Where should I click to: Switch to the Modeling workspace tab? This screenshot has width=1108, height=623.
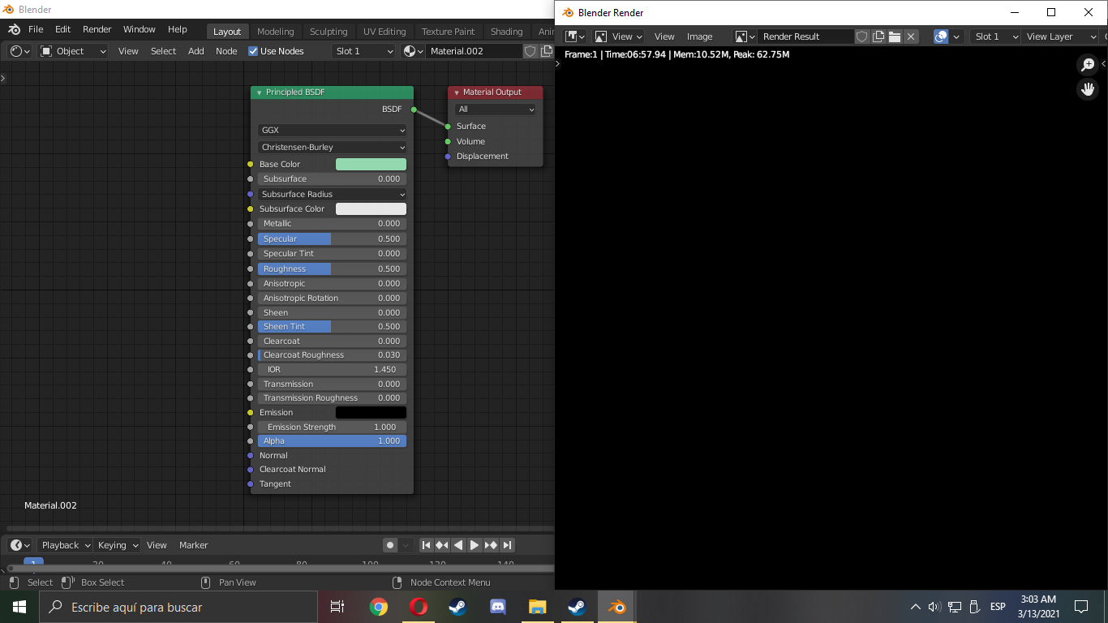click(x=276, y=32)
